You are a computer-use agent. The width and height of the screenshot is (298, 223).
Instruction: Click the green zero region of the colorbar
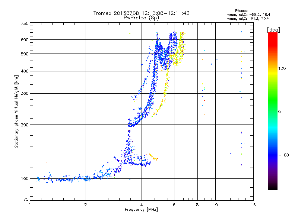click(x=273, y=111)
